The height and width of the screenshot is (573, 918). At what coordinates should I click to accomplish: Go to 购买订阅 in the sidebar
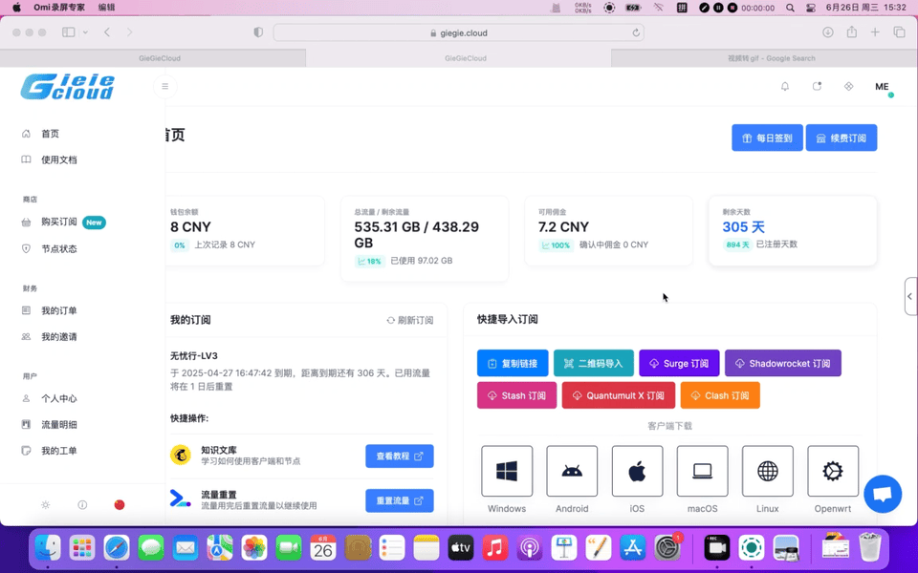tap(58, 223)
